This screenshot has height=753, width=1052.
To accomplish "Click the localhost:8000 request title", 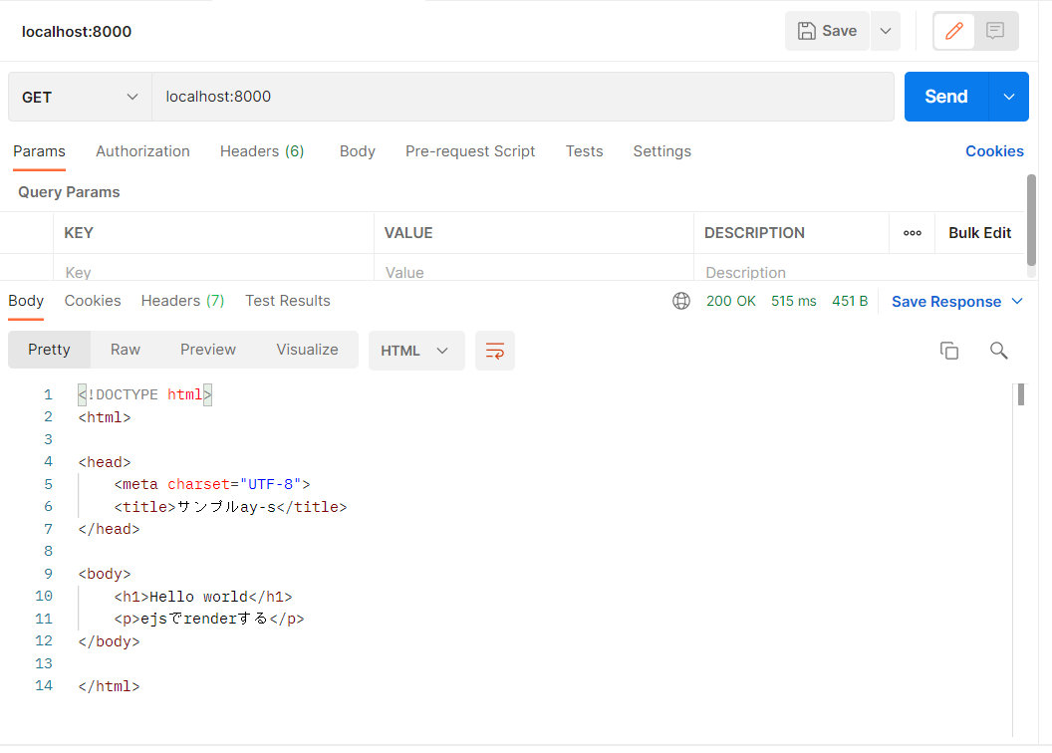I will click(77, 32).
